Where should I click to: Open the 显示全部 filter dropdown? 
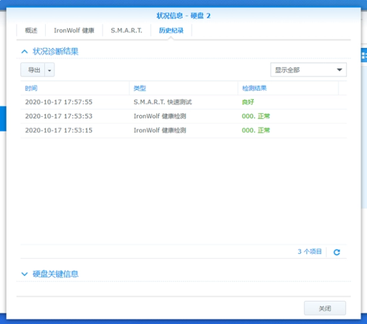click(x=308, y=70)
